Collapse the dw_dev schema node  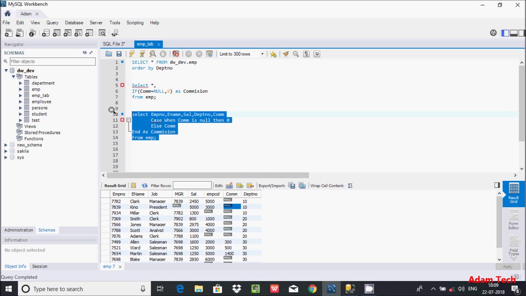point(6,71)
